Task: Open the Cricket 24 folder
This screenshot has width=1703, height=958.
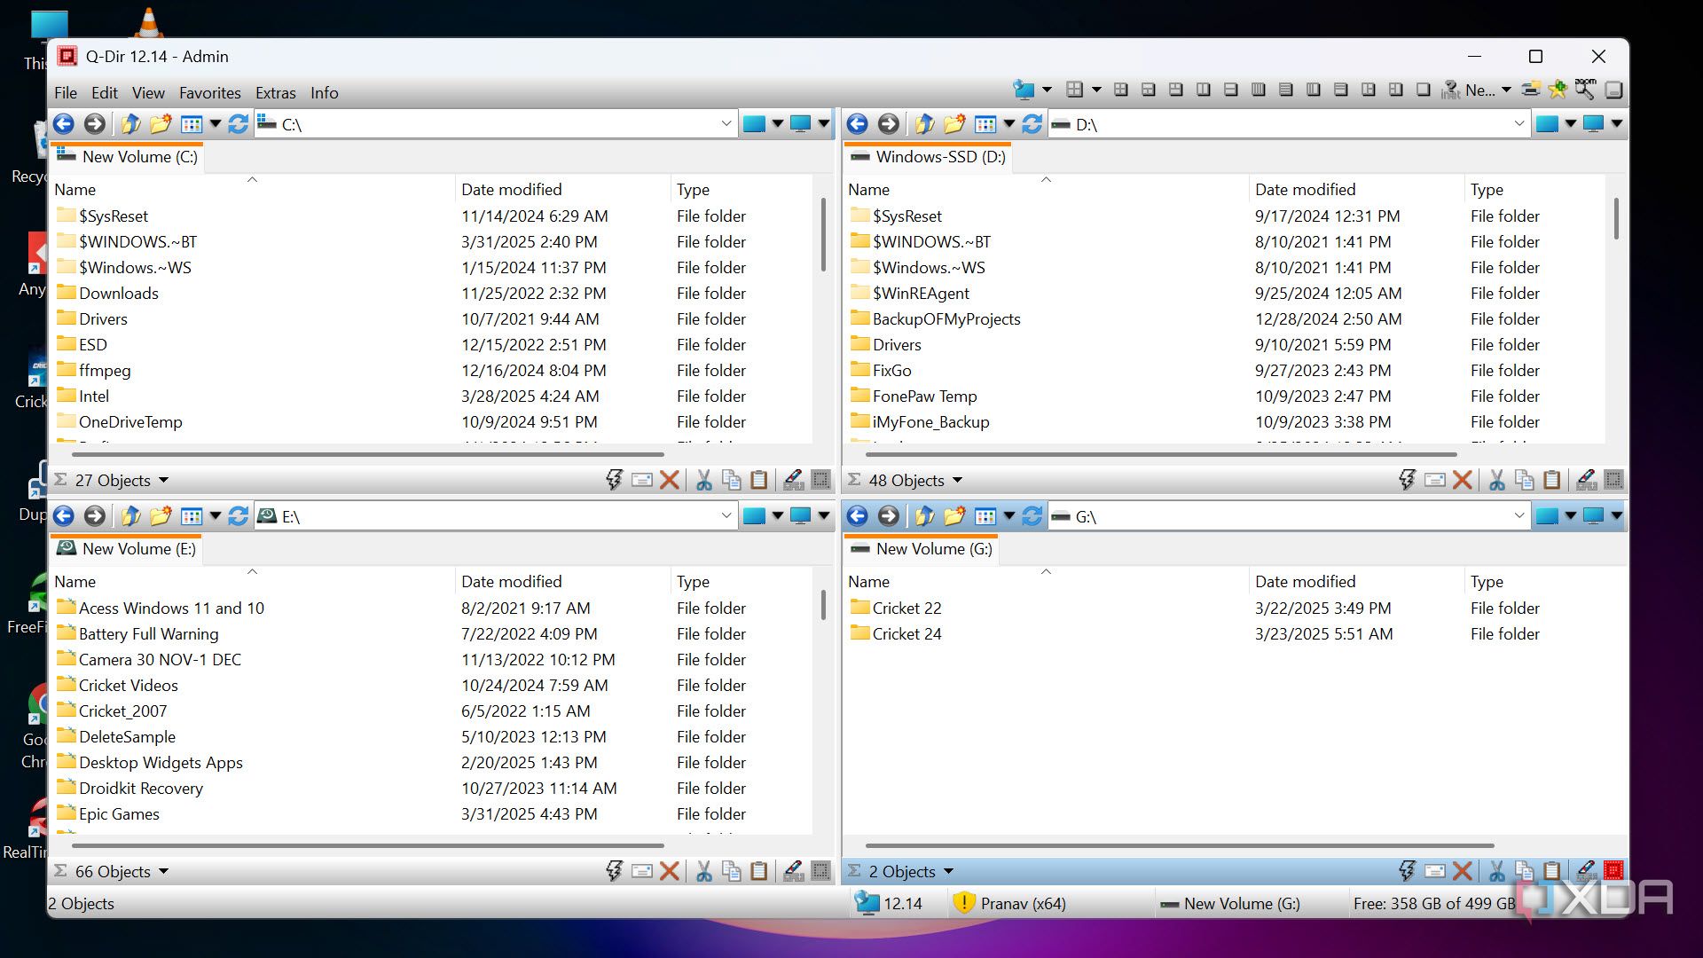Action: point(906,633)
